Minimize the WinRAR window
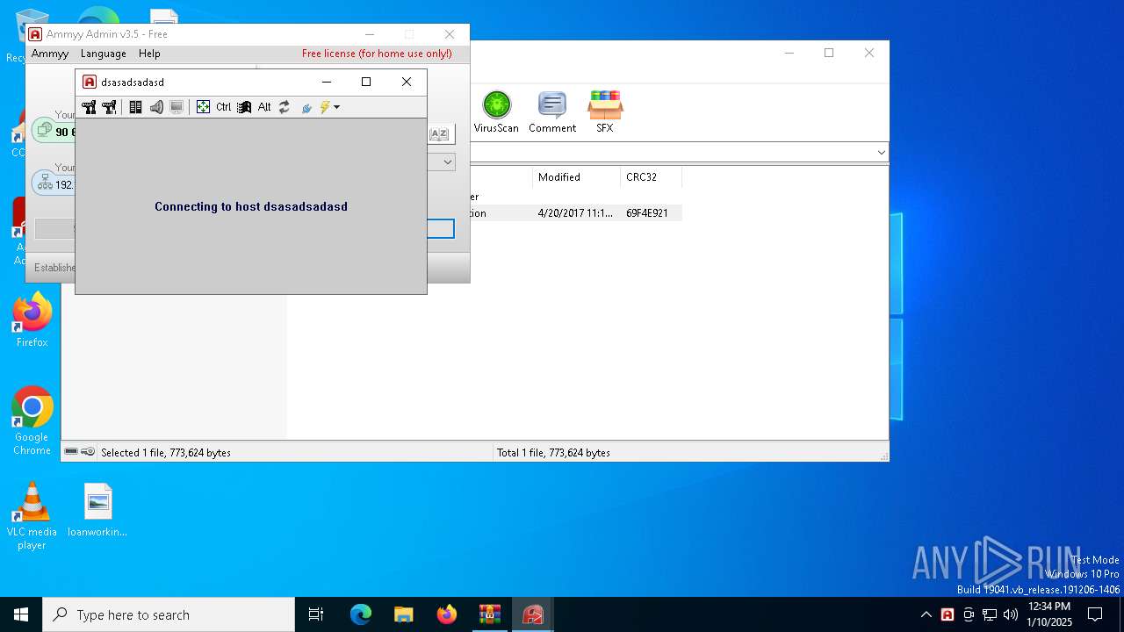Viewport: 1124px width, 632px height. [x=789, y=53]
